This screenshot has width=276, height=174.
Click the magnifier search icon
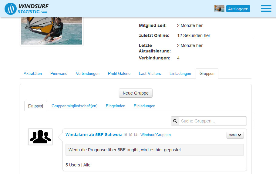(x=175, y=121)
